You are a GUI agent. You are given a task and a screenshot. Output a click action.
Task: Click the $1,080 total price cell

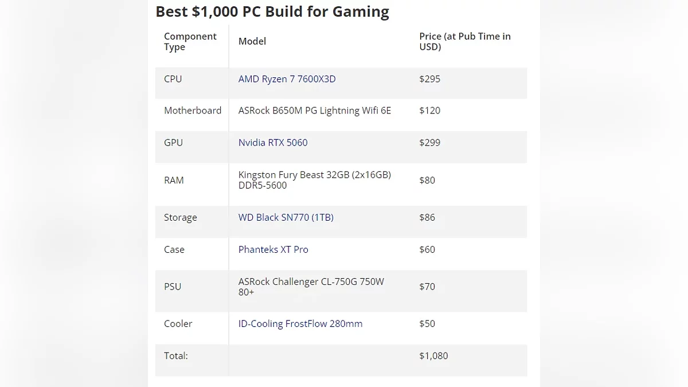[433, 356]
